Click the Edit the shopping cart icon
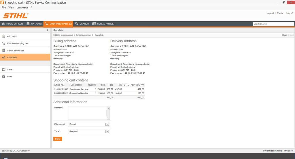 [x=3, y=43]
